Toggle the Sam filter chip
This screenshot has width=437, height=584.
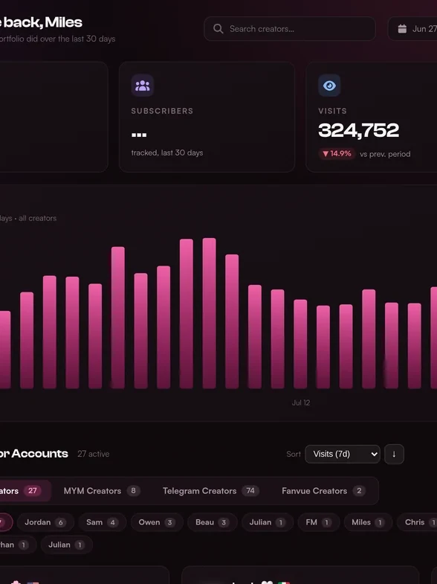pos(103,522)
